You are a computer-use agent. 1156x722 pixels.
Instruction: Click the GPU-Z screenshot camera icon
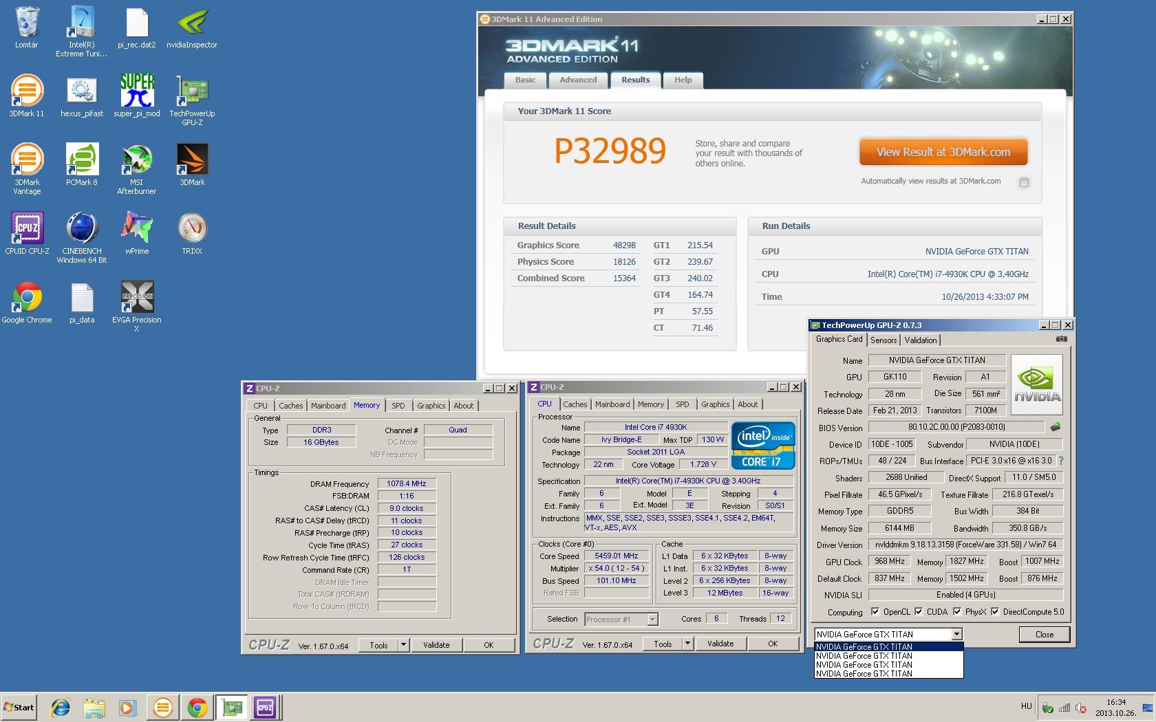point(1062,339)
